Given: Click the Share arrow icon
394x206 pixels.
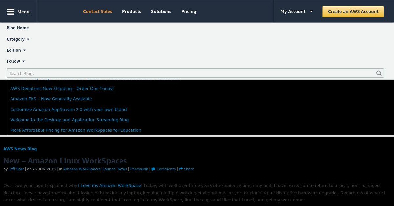Looking at the screenshot, I should tap(181, 169).
